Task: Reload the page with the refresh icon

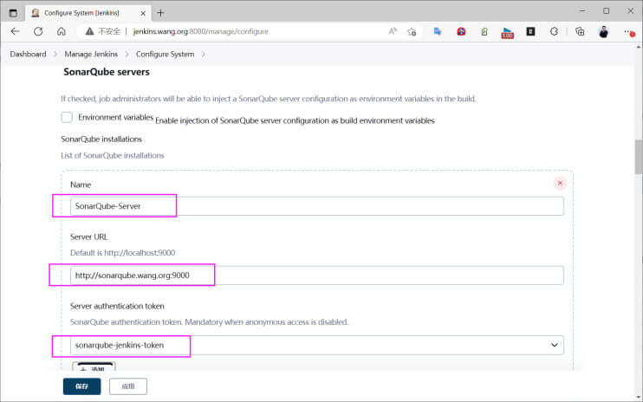Action: coord(38,31)
